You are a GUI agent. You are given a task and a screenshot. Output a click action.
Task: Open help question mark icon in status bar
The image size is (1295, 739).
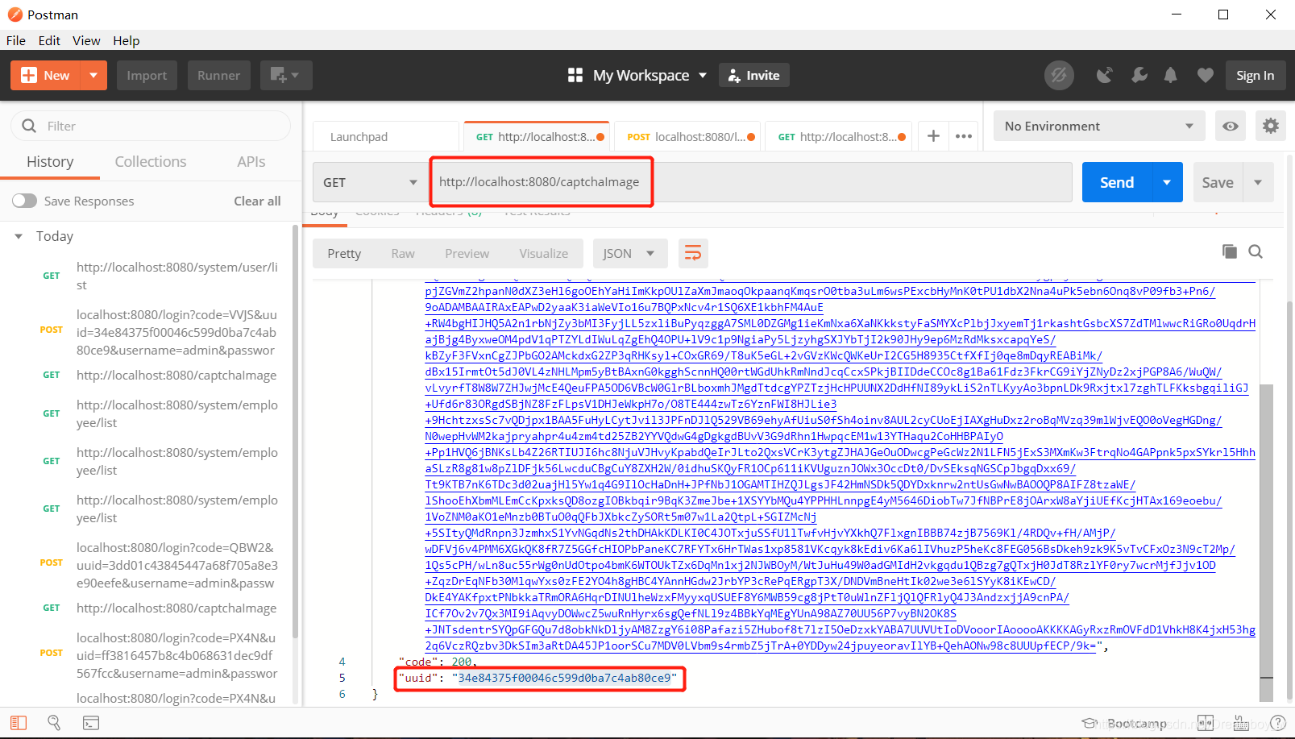pyautogui.click(x=1277, y=723)
